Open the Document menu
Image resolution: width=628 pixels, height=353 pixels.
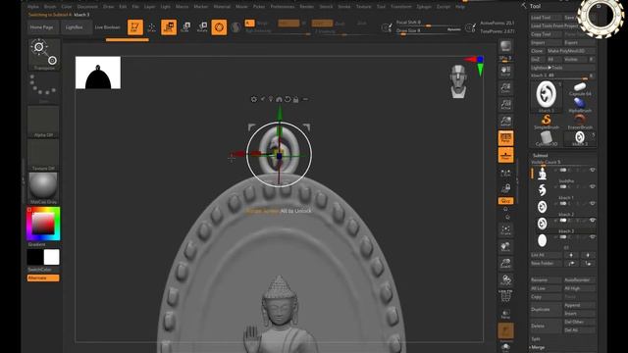(87, 7)
